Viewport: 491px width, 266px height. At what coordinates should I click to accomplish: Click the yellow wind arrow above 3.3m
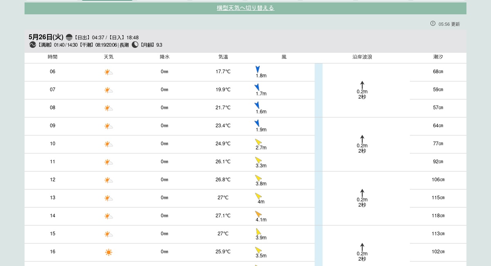point(259,160)
